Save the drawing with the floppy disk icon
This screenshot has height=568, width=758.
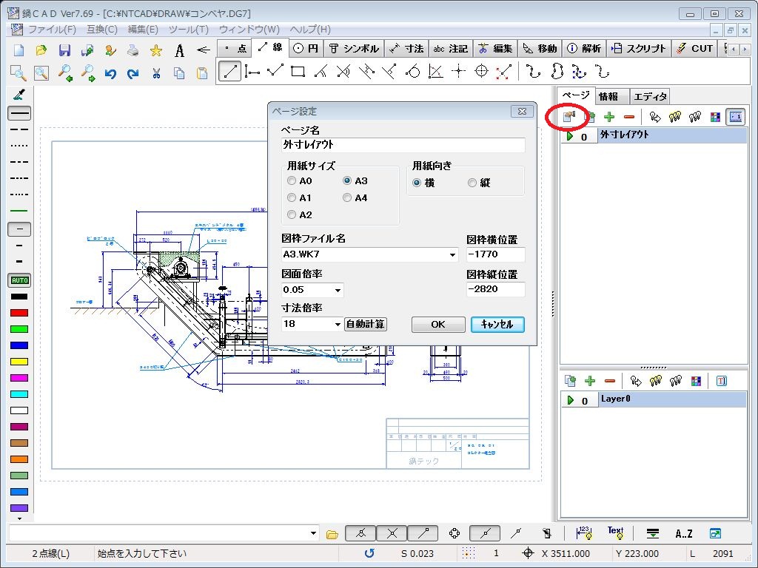(64, 50)
